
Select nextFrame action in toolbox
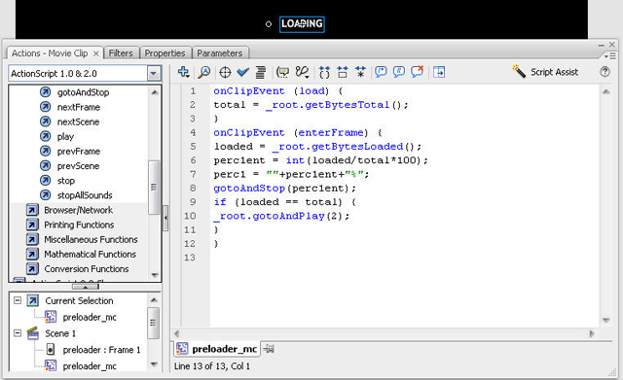pos(78,107)
